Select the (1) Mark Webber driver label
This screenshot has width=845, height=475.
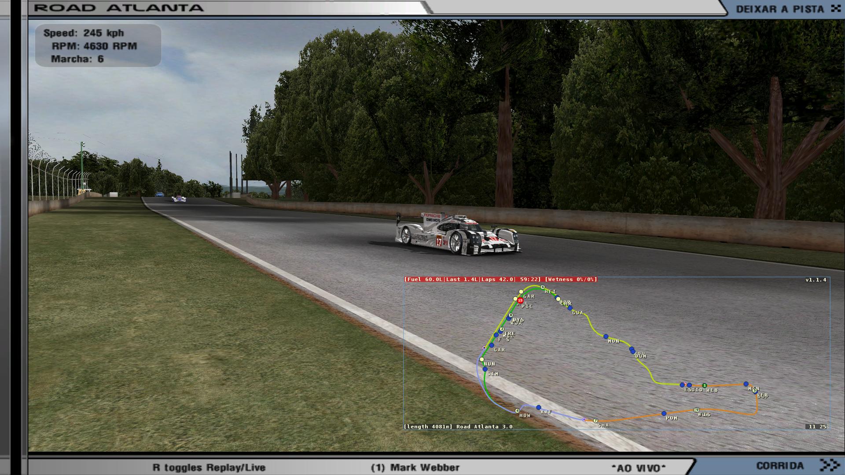(415, 468)
